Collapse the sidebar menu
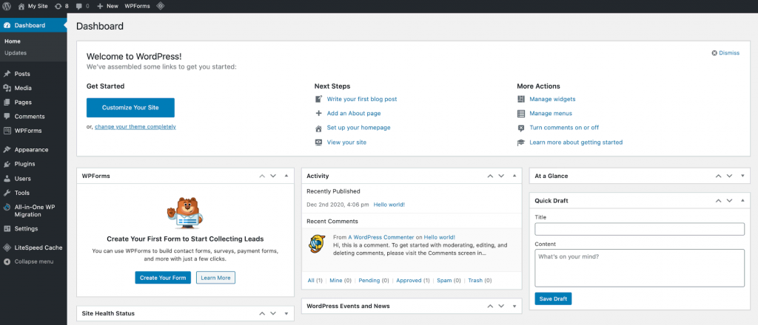Screen dimensions: 758x325 33,261
